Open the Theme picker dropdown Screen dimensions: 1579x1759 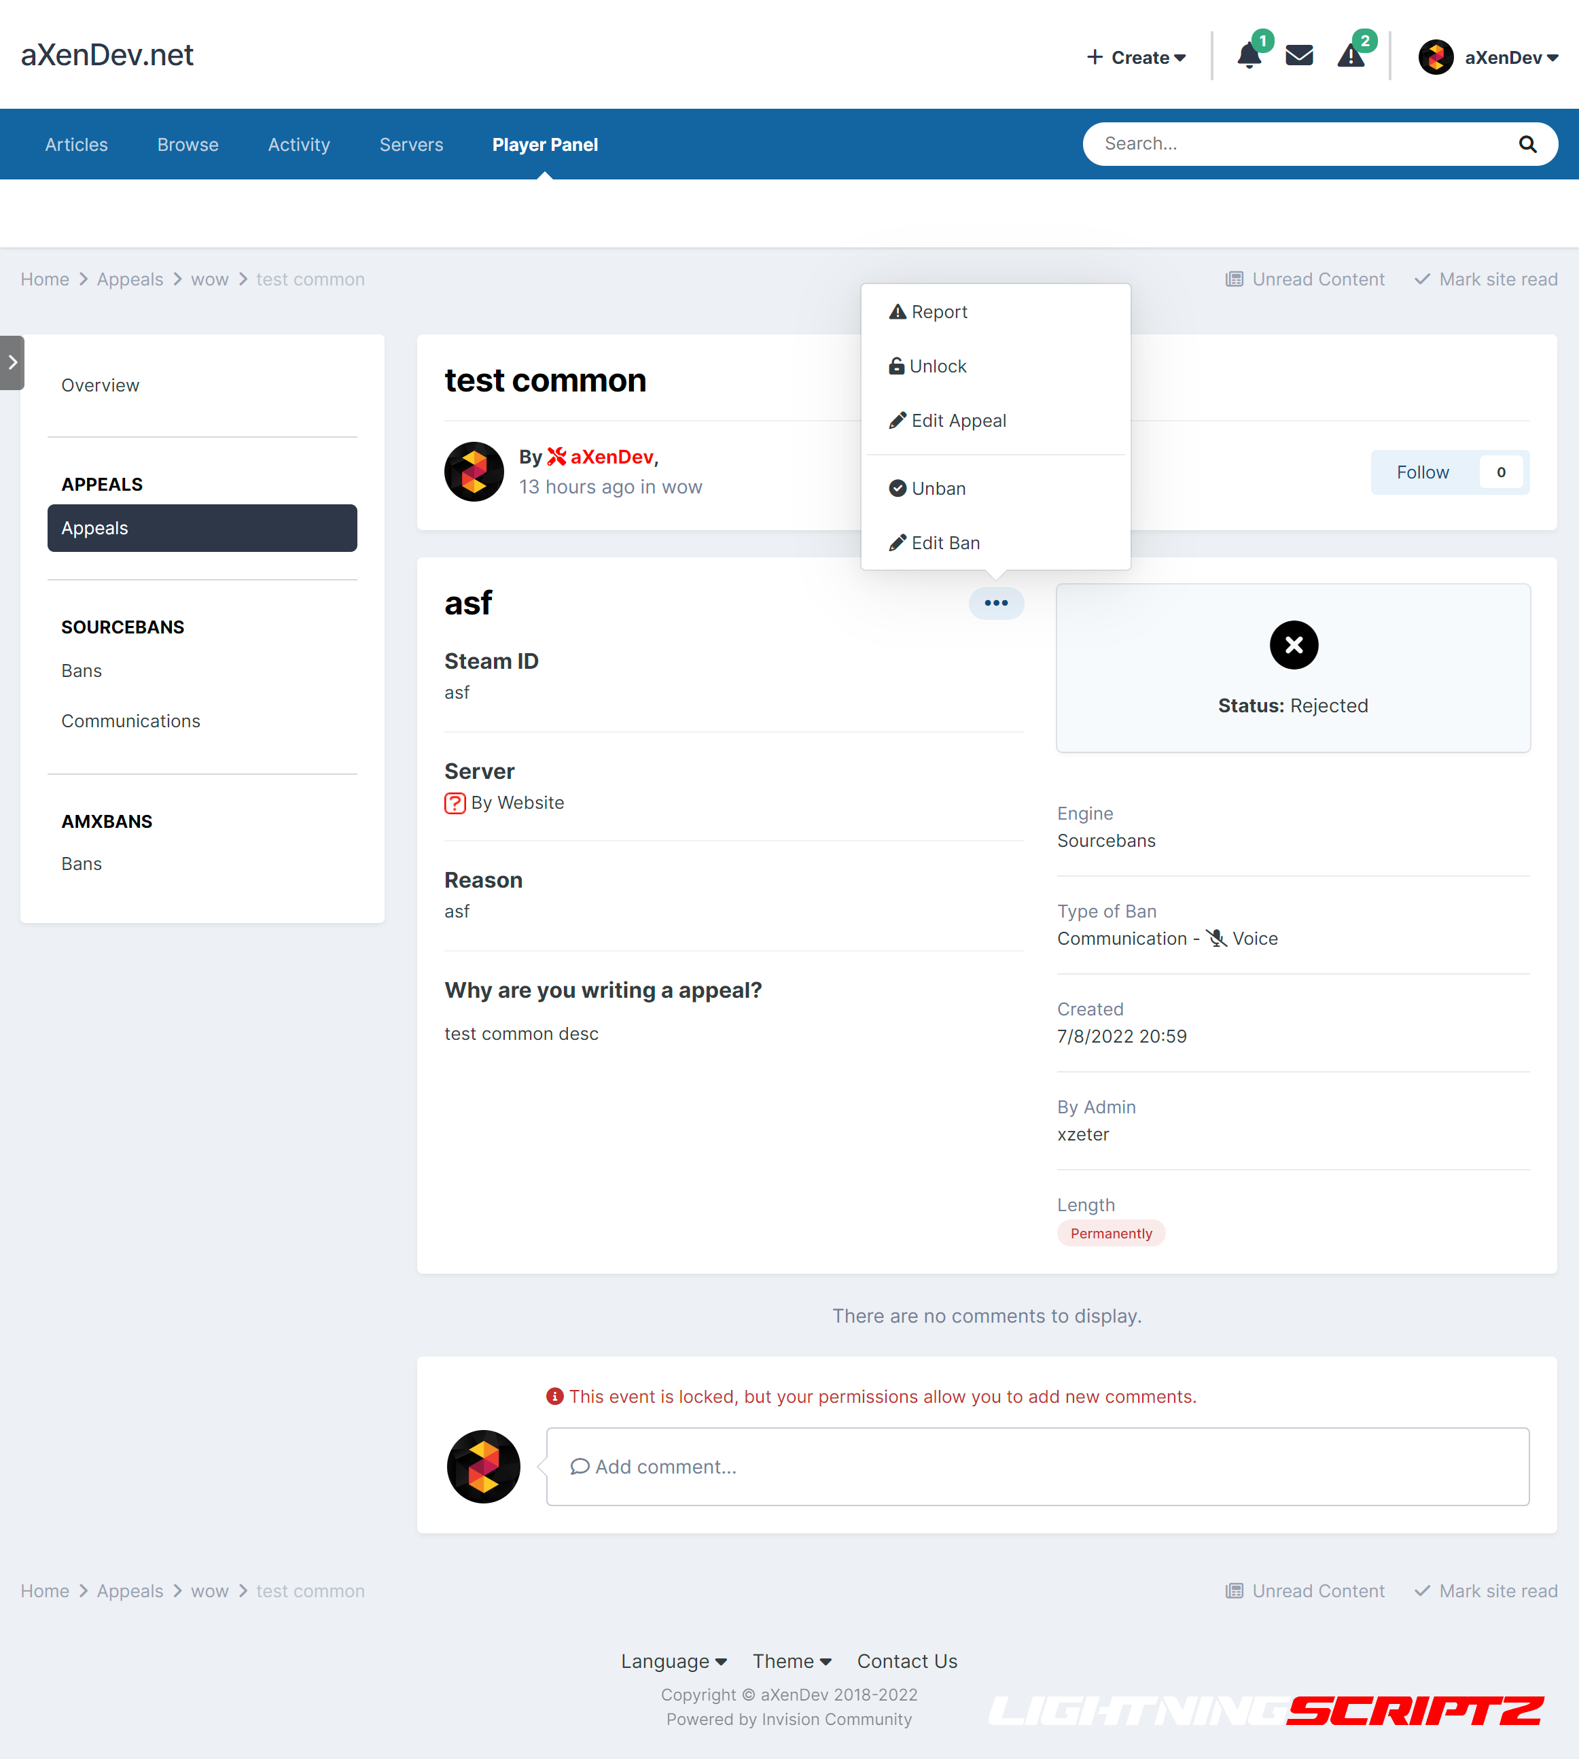coord(792,1661)
